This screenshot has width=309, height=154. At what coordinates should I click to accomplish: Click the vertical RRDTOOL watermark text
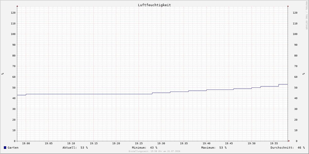tap(306, 15)
